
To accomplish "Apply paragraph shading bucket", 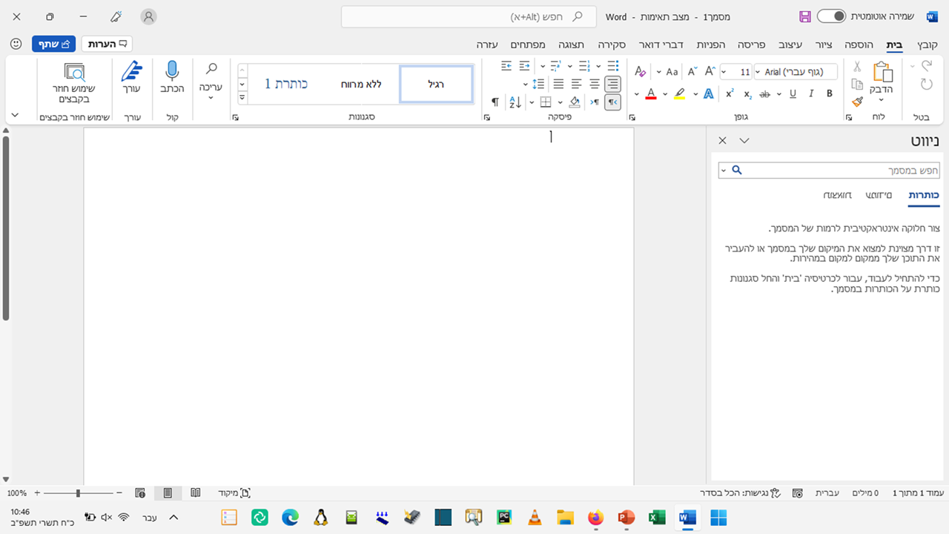I will tap(575, 102).
